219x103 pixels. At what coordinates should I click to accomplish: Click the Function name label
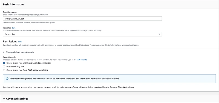pos(10,12)
